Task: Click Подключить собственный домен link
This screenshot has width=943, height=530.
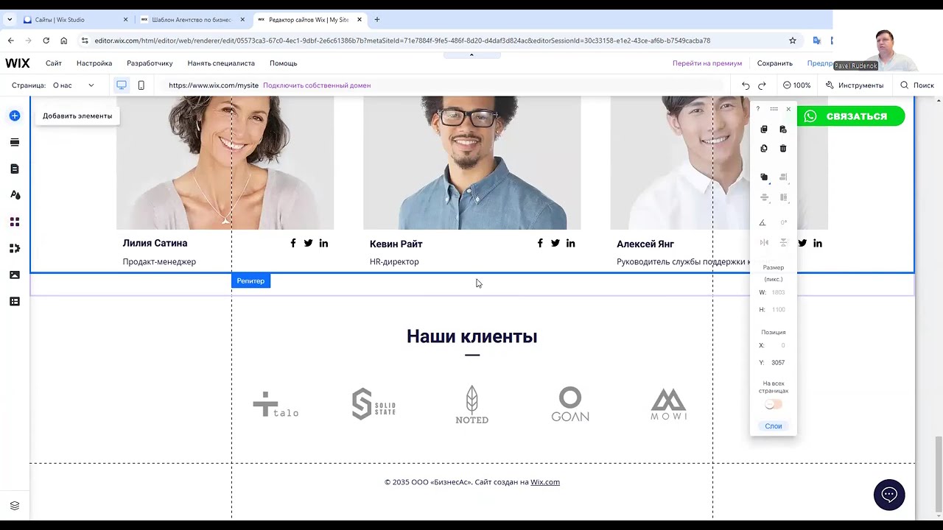Action: pyautogui.click(x=317, y=85)
